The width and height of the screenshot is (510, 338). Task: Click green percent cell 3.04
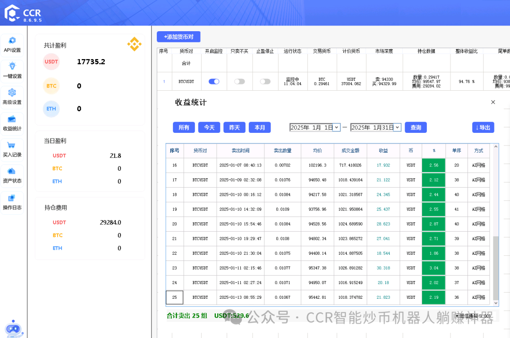tap(433, 268)
